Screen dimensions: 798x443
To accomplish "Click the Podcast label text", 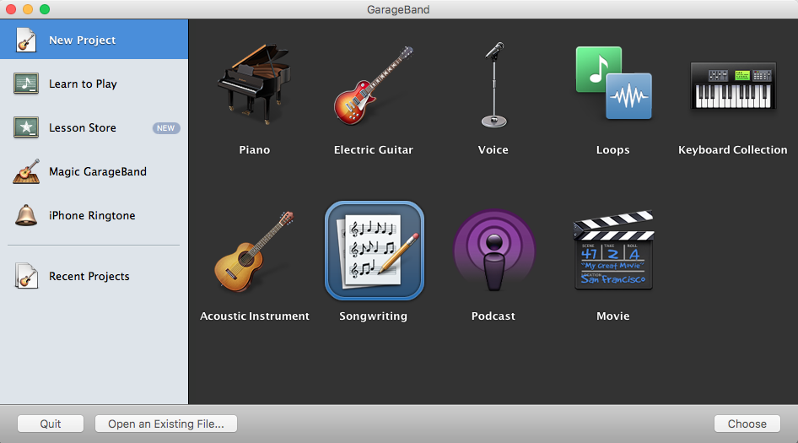I will coord(493,316).
